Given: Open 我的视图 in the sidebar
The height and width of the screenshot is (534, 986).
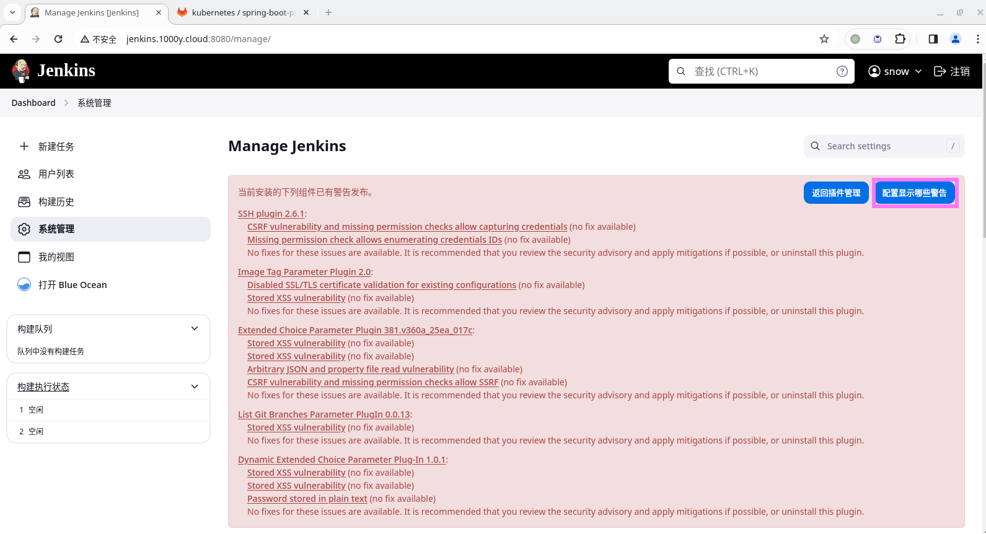Looking at the screenshot, I should (110, 257).
